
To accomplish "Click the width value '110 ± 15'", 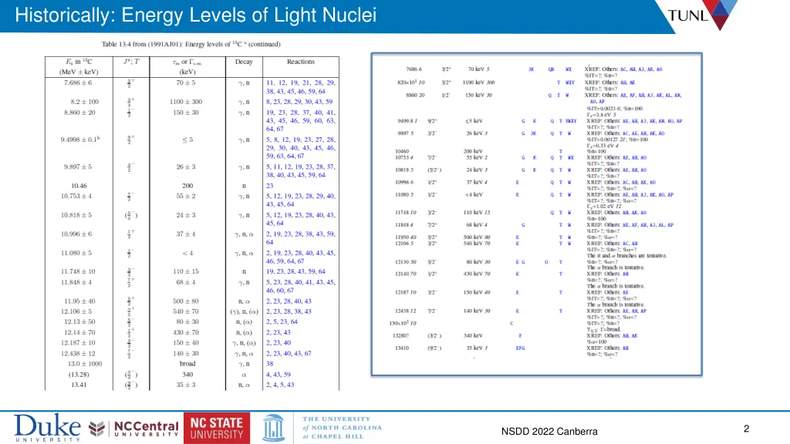I will 185,271.
